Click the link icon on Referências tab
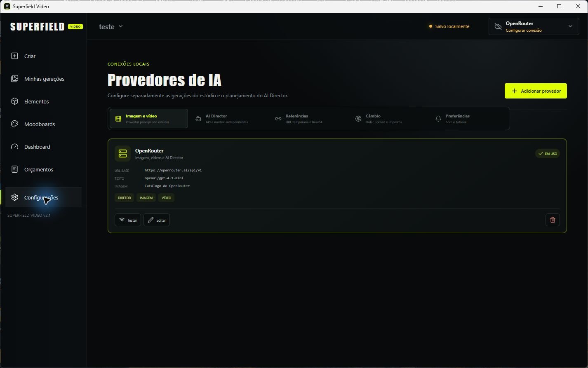 [278, 119]
